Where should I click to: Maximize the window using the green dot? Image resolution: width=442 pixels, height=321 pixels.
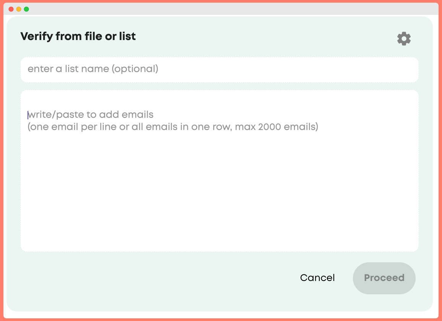click(26, 9)
